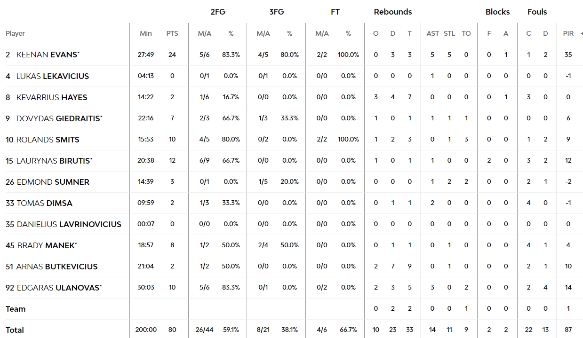
Task: Open Edgaras Ulanovas player profile
Action: [x=59, y=288]
